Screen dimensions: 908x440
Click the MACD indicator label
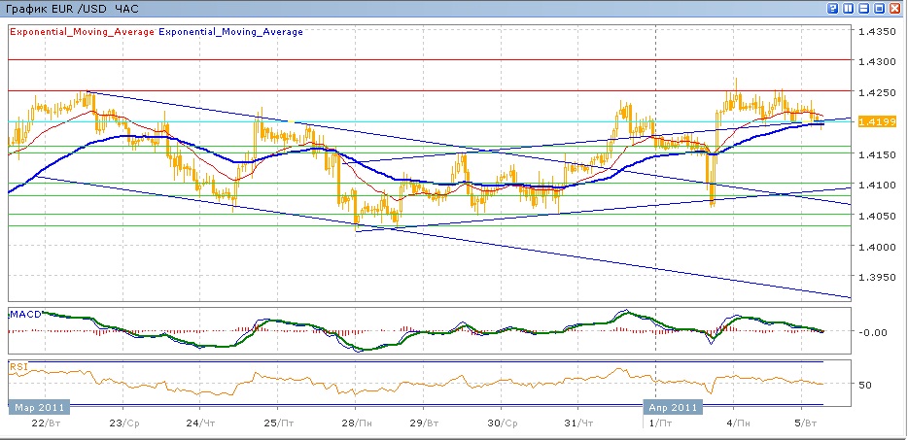(23, 315)
